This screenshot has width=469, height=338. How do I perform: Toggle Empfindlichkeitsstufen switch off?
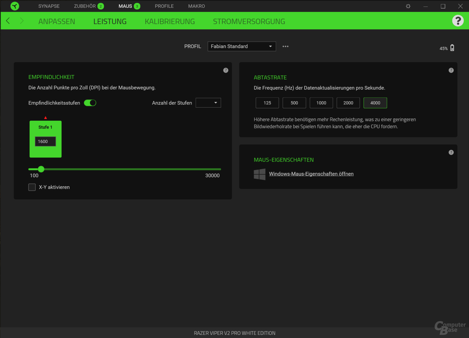coord(90,103)
